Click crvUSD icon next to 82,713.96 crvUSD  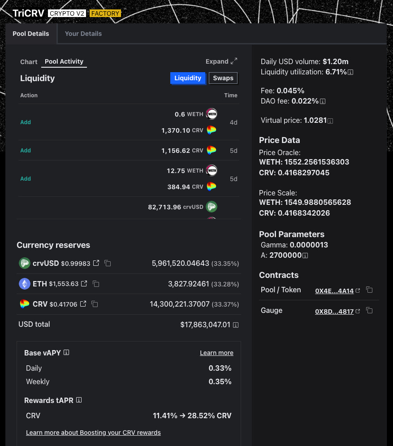(x=211, y=207)
